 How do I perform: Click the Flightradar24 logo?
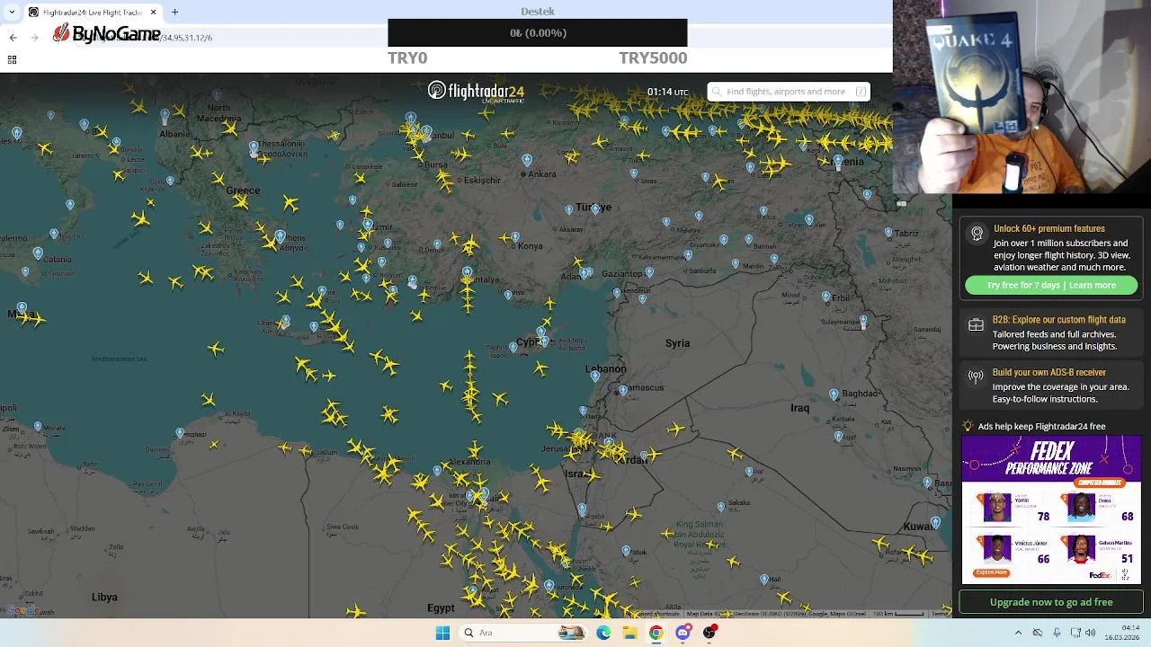pos(476,92)
